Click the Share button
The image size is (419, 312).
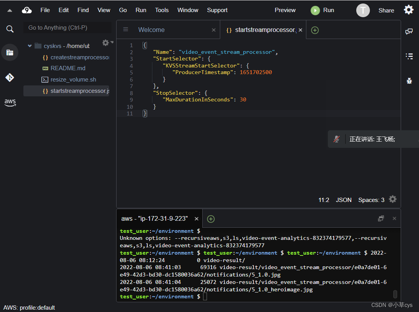pyautogui.click(x=386, y=11)
